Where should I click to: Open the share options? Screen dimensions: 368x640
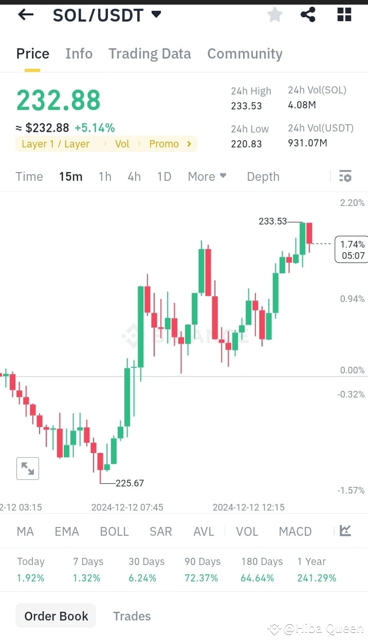[308, 14]
